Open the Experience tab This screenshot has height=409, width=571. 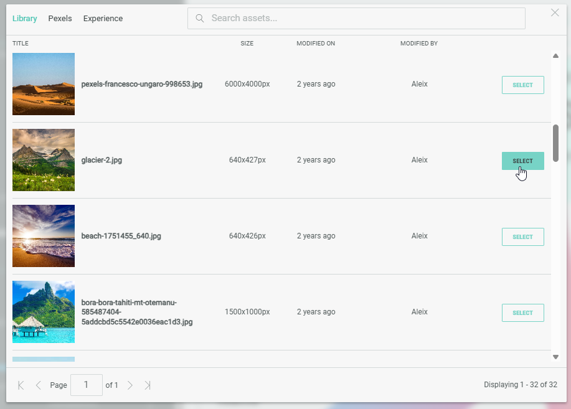click(x=103, y=19)
